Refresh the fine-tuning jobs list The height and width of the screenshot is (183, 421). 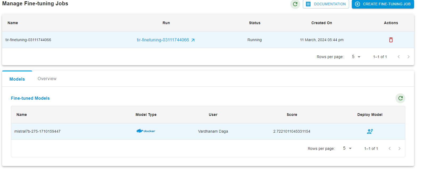click(x=295, y=4)
